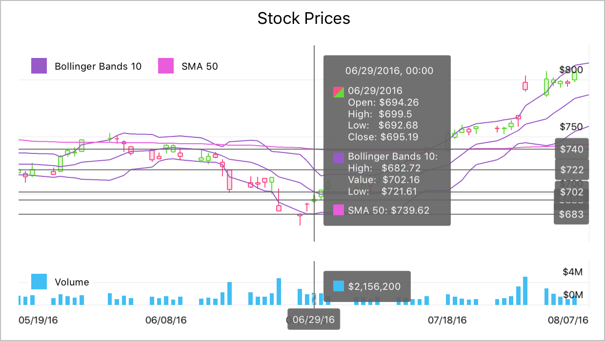Select the 07/18/16 date on the axis

coord(447,320)
